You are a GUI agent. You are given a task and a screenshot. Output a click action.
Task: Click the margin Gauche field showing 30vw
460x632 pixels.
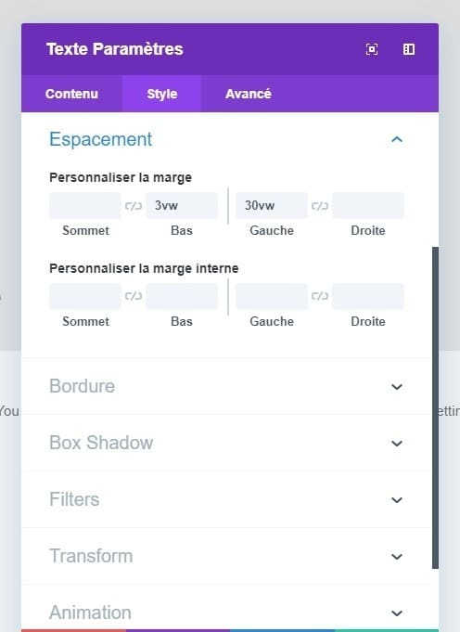pos(272,205)
